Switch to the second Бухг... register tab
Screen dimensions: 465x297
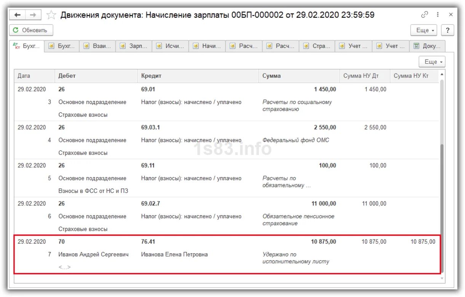pyautogui.click(x=62, y=46)
